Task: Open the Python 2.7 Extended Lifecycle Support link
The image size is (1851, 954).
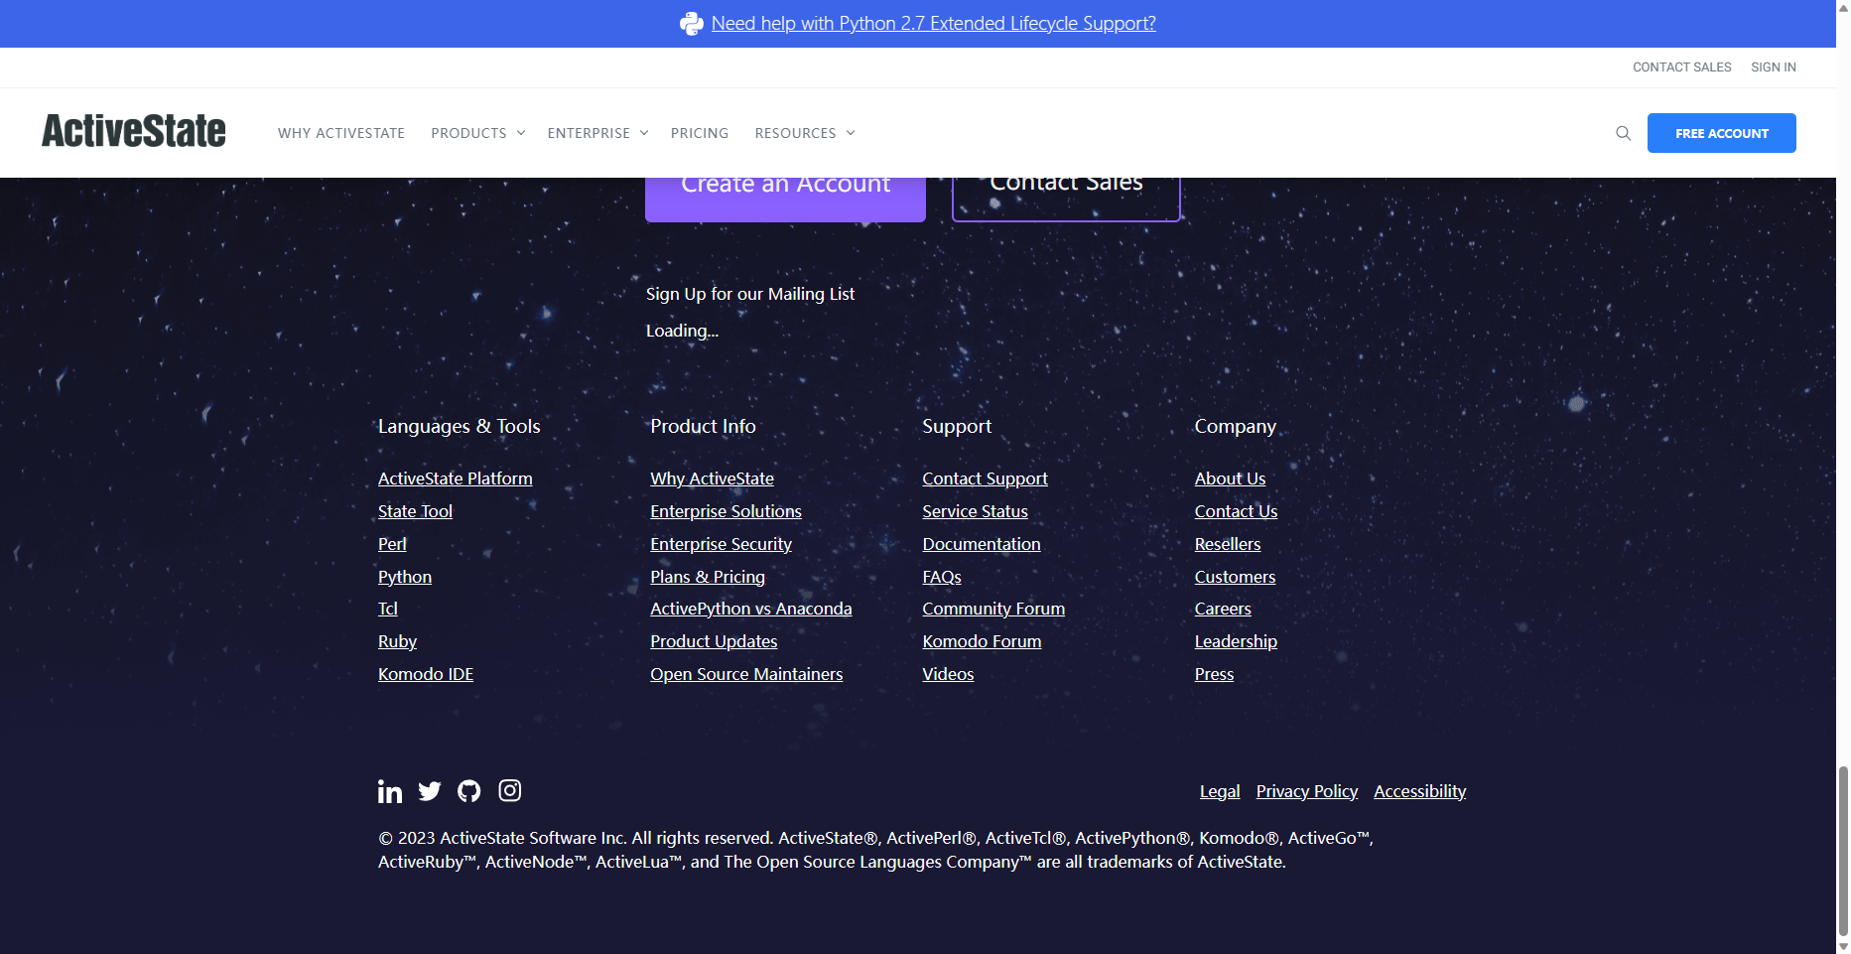Action: pyautogui.click(x=934, y=24)
